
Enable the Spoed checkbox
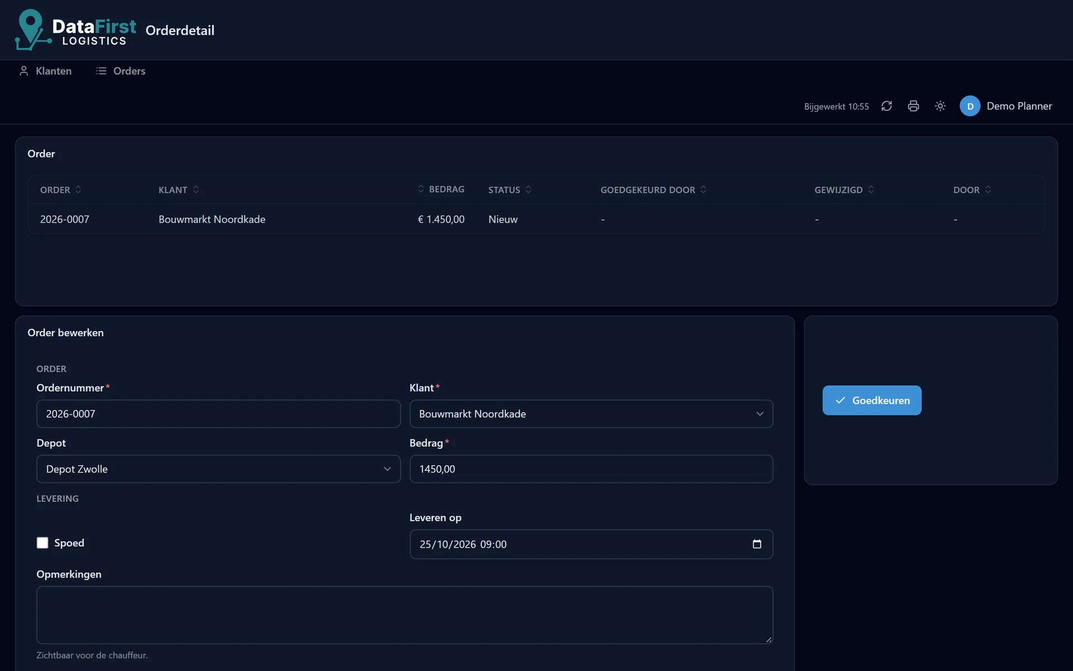click(42, 543)
